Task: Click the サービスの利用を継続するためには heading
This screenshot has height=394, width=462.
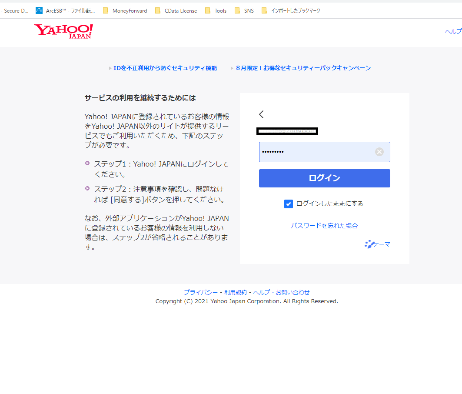Action: click(140, 98)
